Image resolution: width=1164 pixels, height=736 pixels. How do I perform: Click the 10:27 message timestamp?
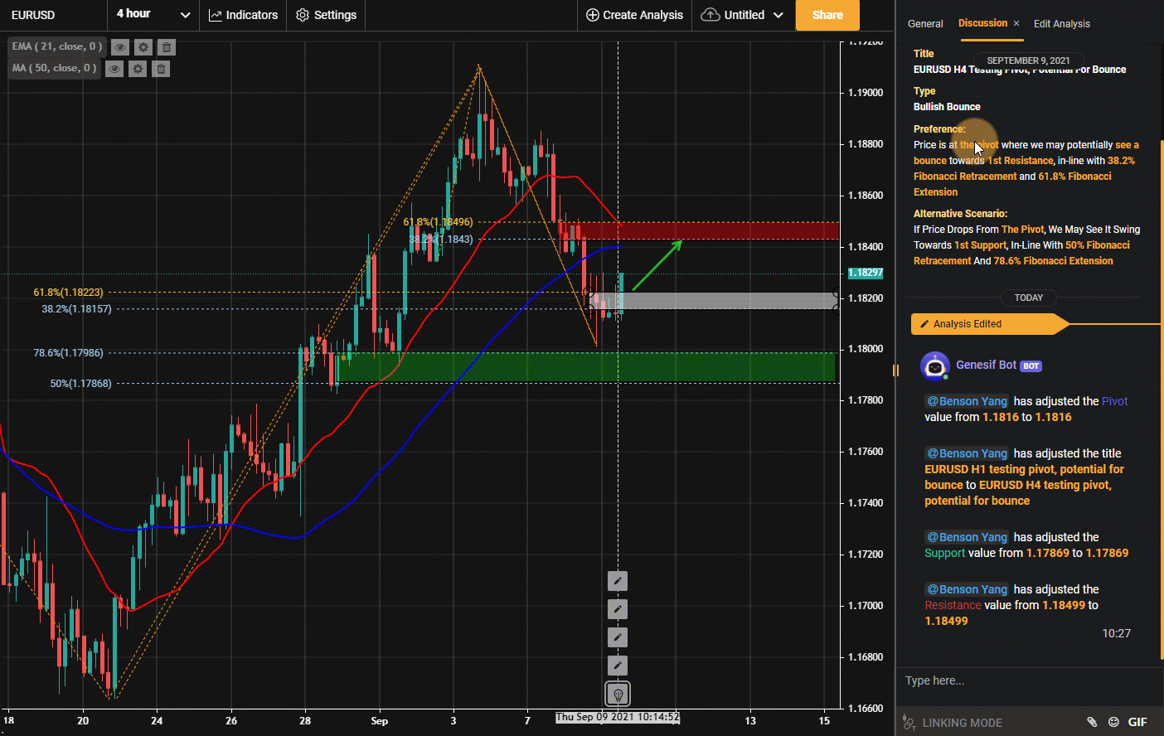pyautogui.click(x=1116, y=633)
